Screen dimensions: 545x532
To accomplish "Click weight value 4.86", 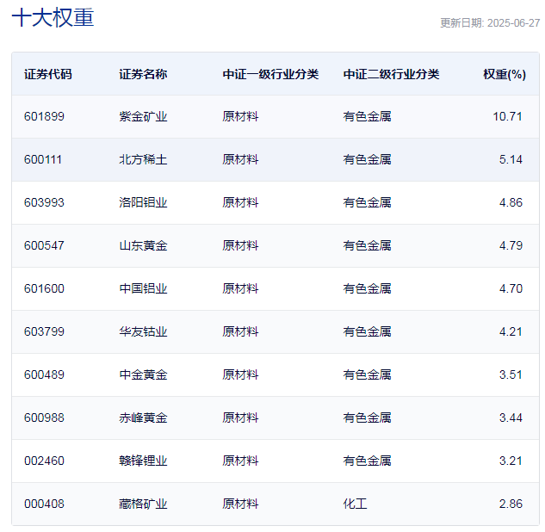I will [511, 202].
